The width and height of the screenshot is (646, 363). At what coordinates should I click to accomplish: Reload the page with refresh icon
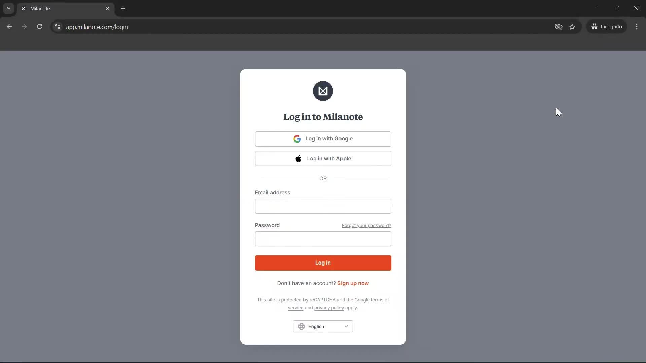[39, 27]
